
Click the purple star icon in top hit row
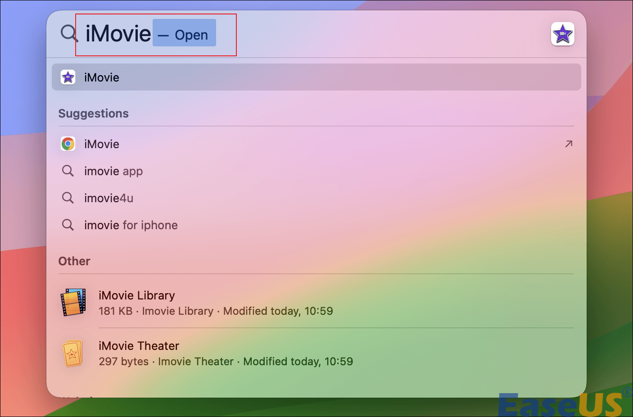point(68,77)
